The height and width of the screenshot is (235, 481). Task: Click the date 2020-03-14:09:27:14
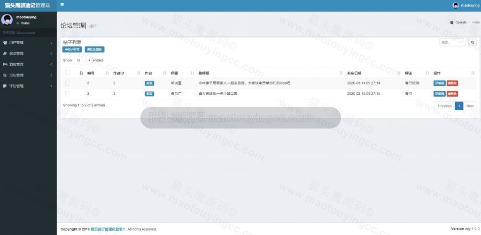[364, 83]
